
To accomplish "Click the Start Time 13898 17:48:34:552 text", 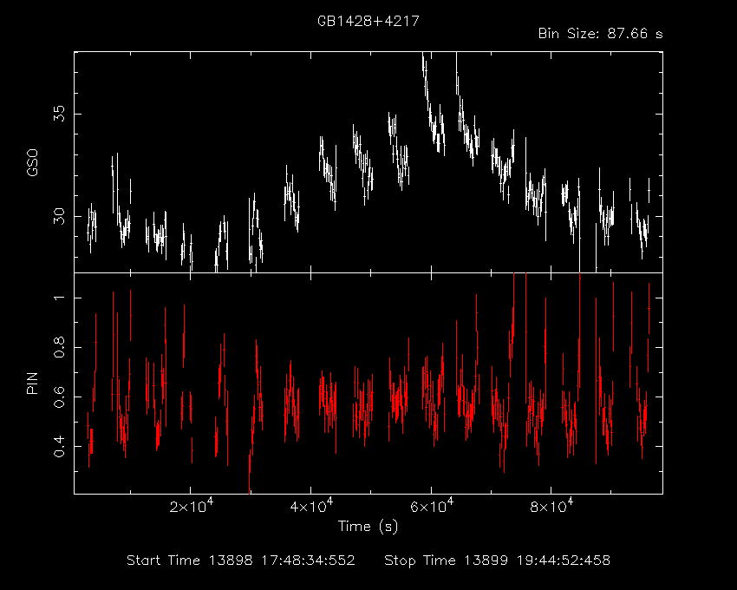I will [x=241, y=560].
